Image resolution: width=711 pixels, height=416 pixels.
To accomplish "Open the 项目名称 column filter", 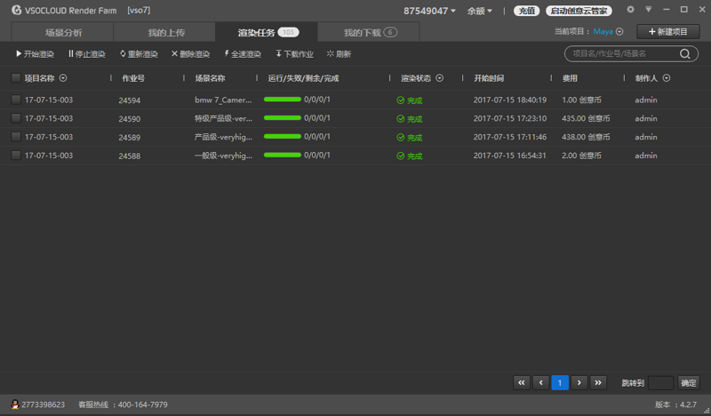I will pos(63,78).
